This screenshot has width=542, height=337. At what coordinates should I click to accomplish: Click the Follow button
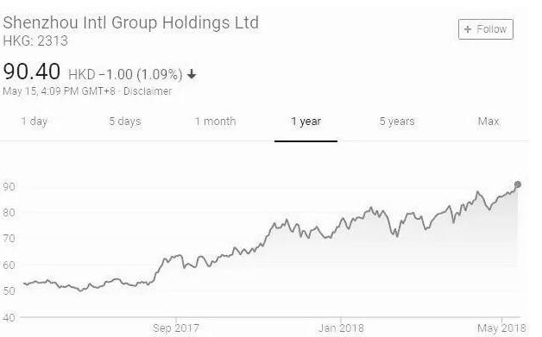(486, 29)
